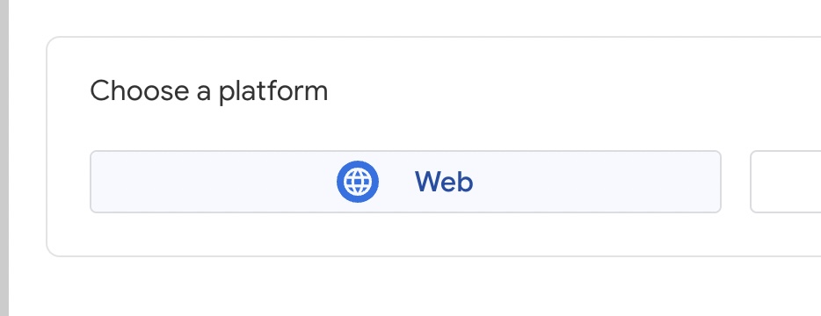
Task: Pick the platform option right of Web
Action: click(x=785, y=182)
